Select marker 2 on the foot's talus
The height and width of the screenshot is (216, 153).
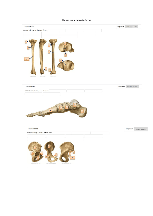pos(75,105)
